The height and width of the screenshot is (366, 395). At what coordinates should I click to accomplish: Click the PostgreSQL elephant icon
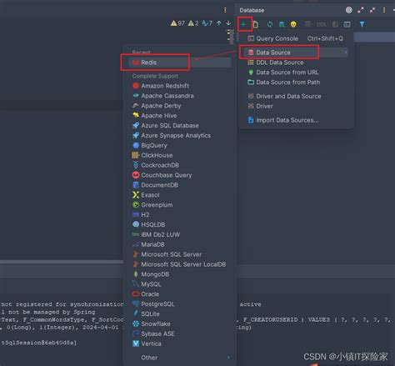click(136, 303)
